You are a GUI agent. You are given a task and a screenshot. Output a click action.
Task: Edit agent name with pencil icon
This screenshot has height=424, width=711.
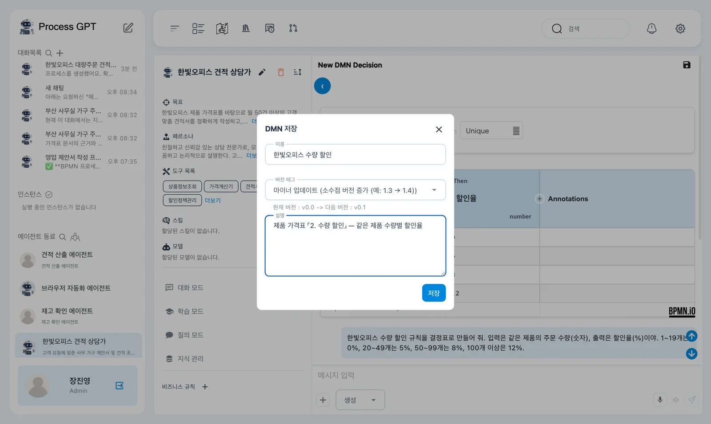[262, 72]
